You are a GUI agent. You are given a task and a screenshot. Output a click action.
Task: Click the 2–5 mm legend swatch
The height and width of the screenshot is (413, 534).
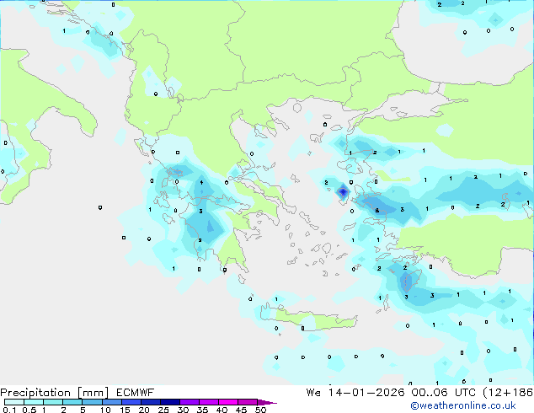point(72,402)
